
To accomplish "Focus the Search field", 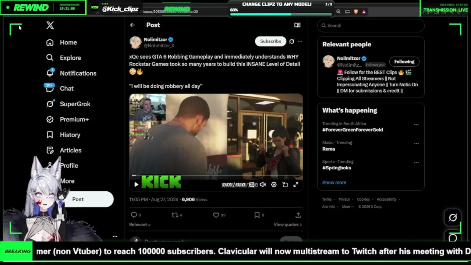I will (371, 25).
